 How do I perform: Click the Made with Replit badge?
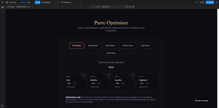203,101
